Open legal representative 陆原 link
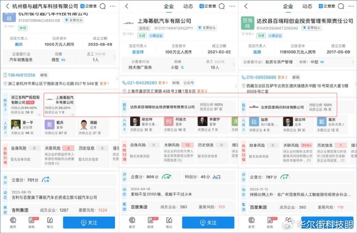Screen dimensions: 357x233 tap(257, 52)
